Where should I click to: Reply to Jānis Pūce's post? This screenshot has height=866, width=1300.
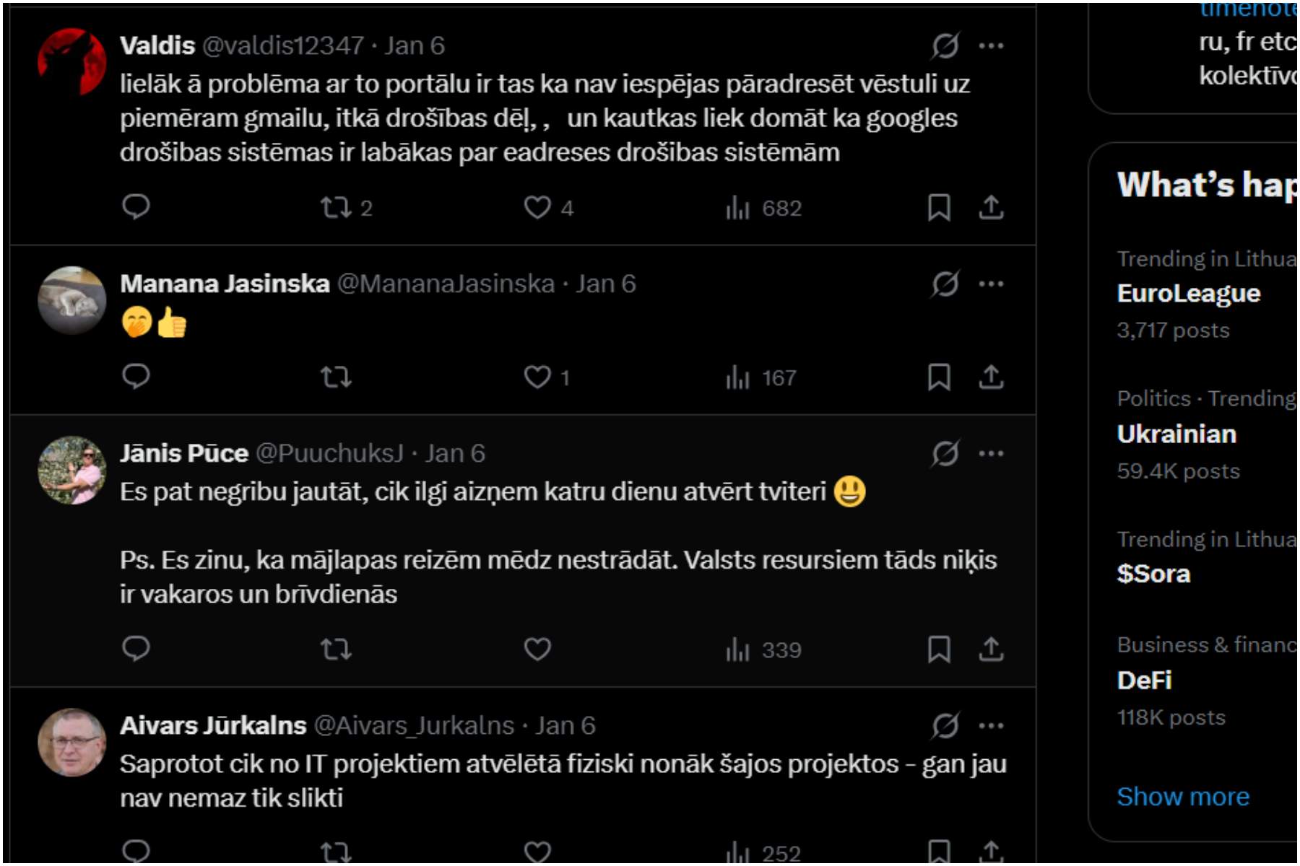point(136,649)
